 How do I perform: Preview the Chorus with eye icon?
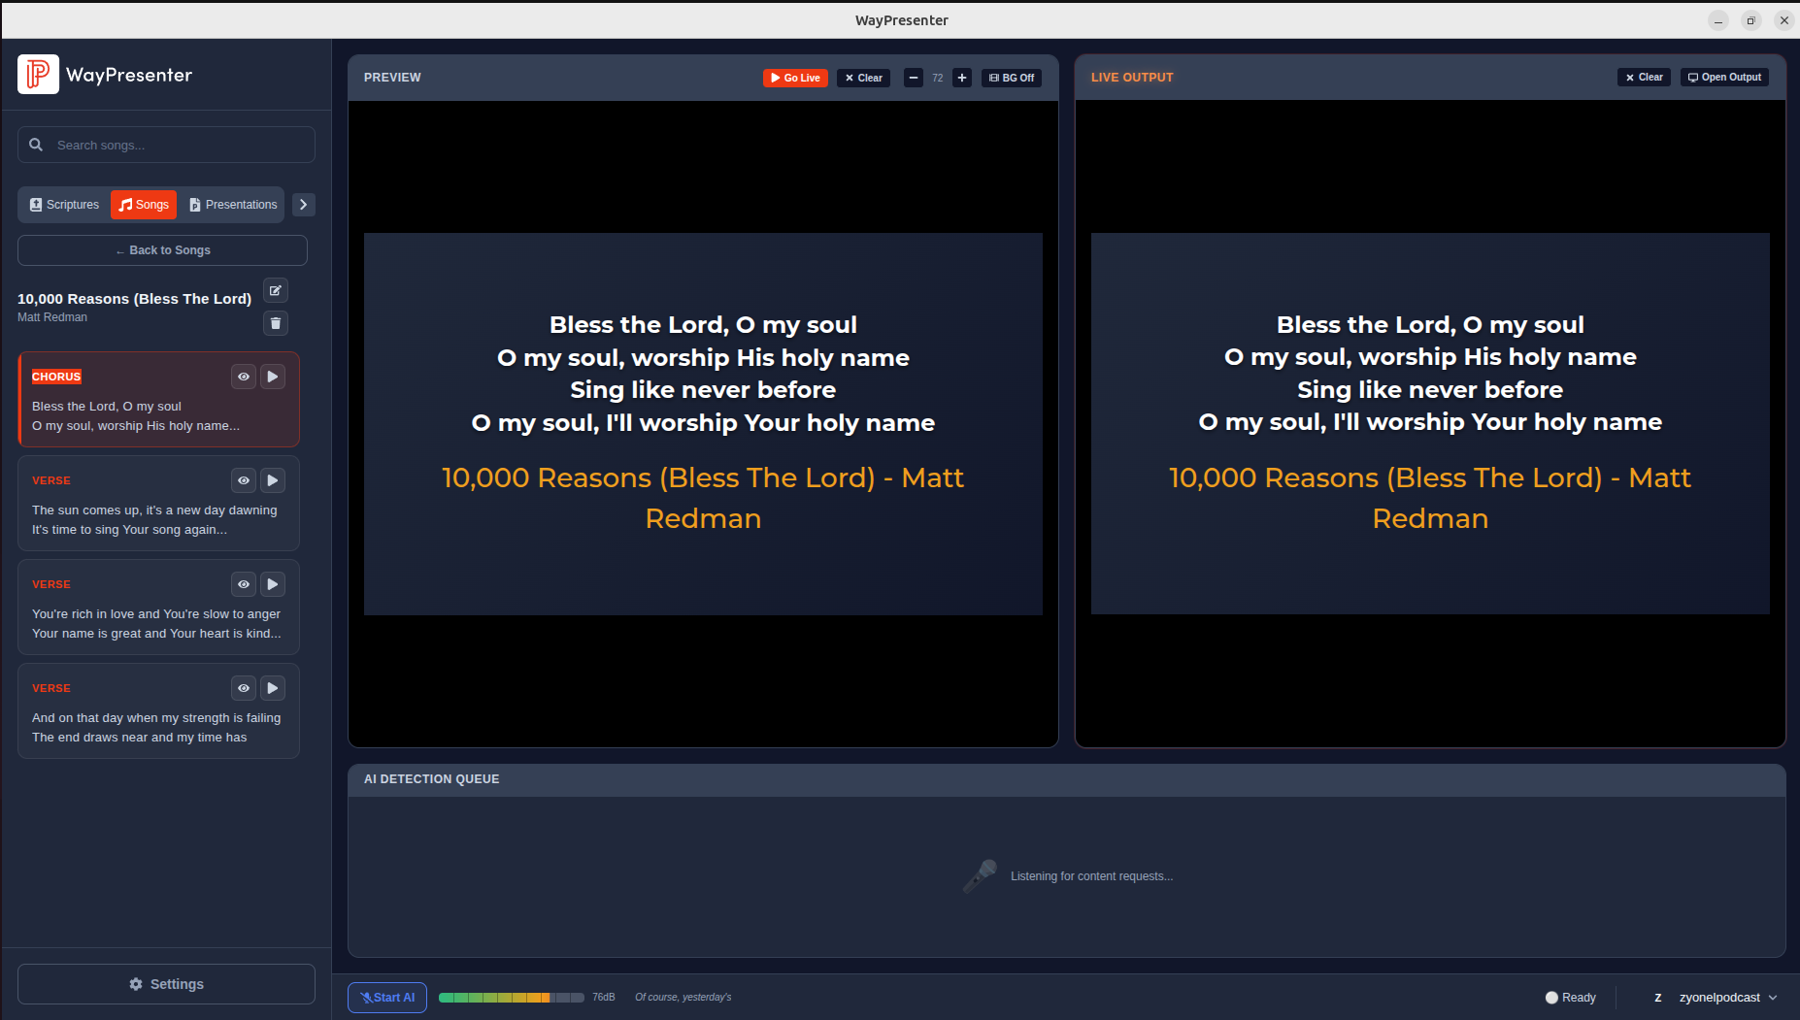click(x=244, y=377)
